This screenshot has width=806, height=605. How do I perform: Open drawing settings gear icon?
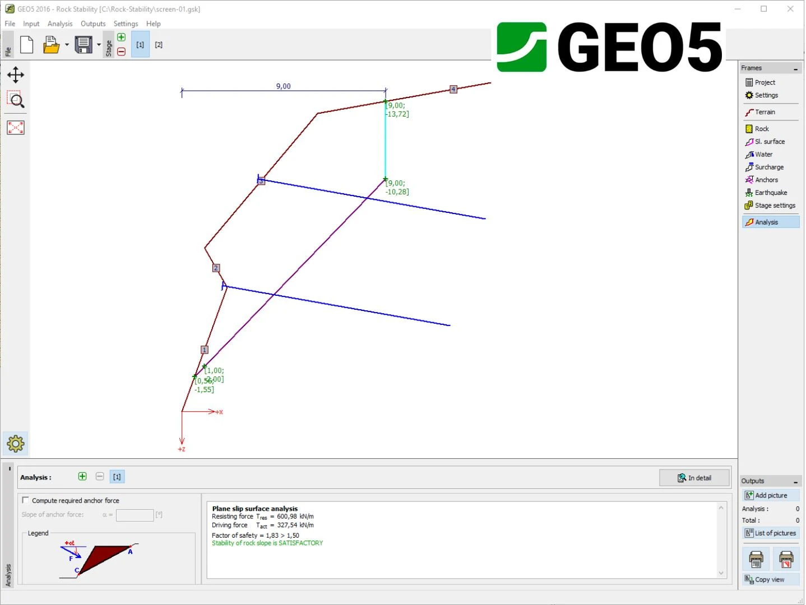point(16,444)
